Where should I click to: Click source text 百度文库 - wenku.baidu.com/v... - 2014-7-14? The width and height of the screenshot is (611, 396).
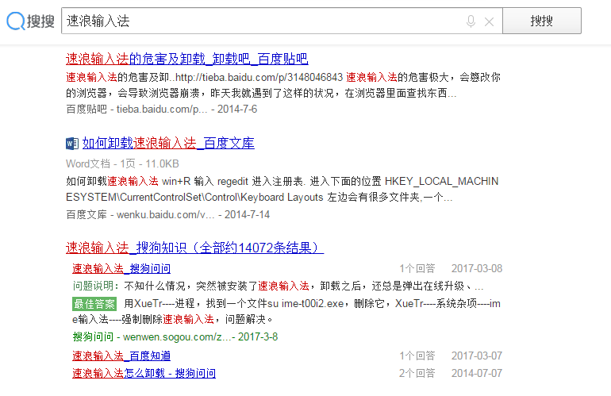pos(168,215)
